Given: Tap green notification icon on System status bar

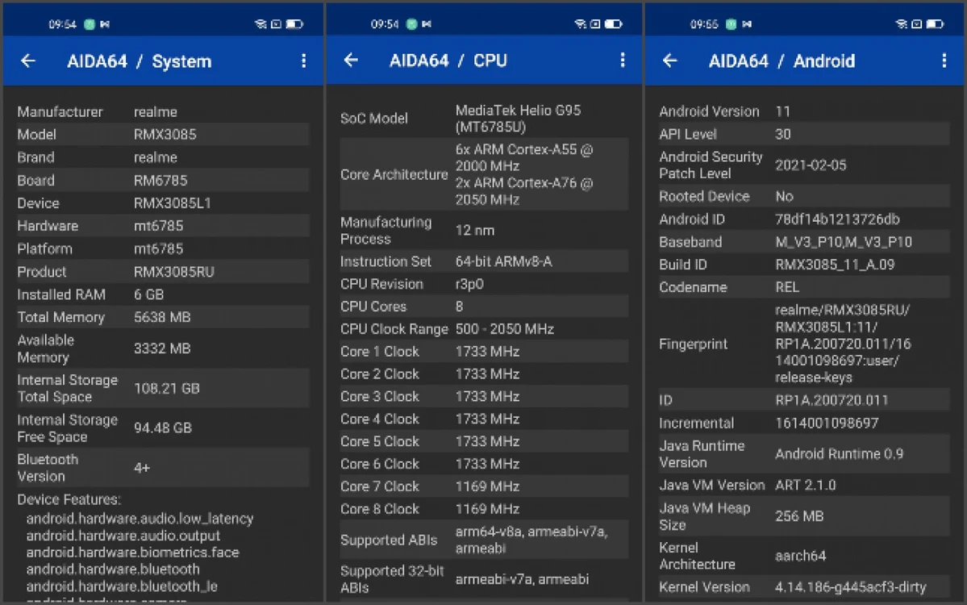Looking at the screenshot, I should click(x=90, y=24).
